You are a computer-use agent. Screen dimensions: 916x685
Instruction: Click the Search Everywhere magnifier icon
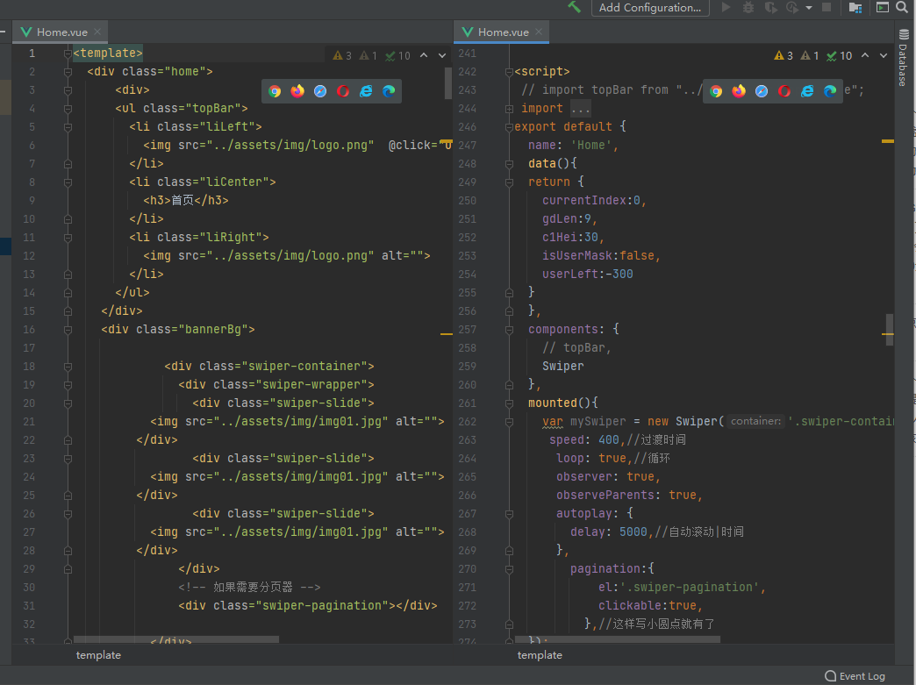[x=901, y=7]
